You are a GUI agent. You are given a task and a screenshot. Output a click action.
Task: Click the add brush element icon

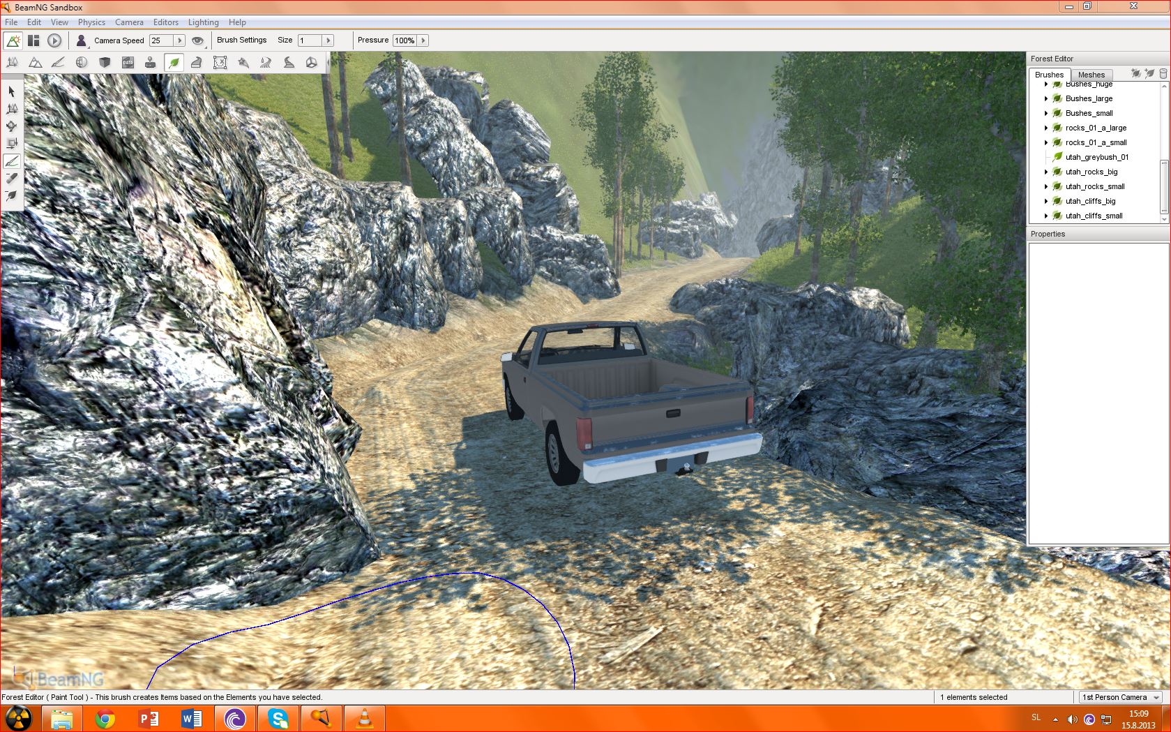1149,73
